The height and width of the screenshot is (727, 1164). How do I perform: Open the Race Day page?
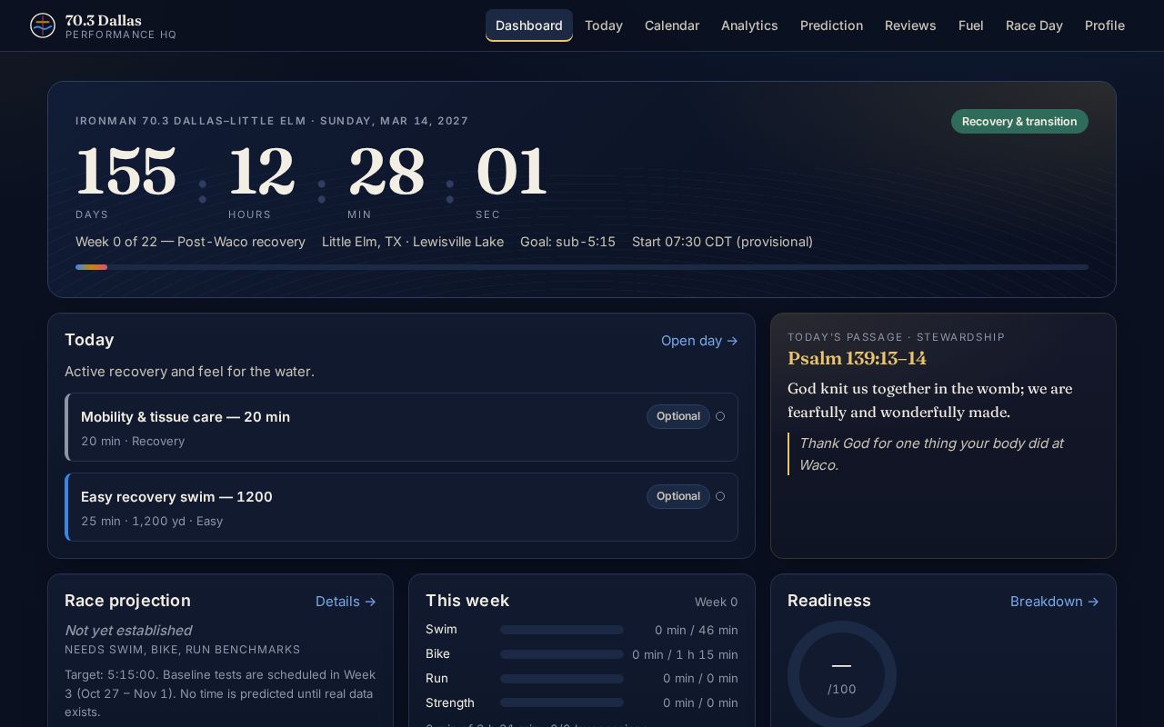click(x=1034, y=25)
